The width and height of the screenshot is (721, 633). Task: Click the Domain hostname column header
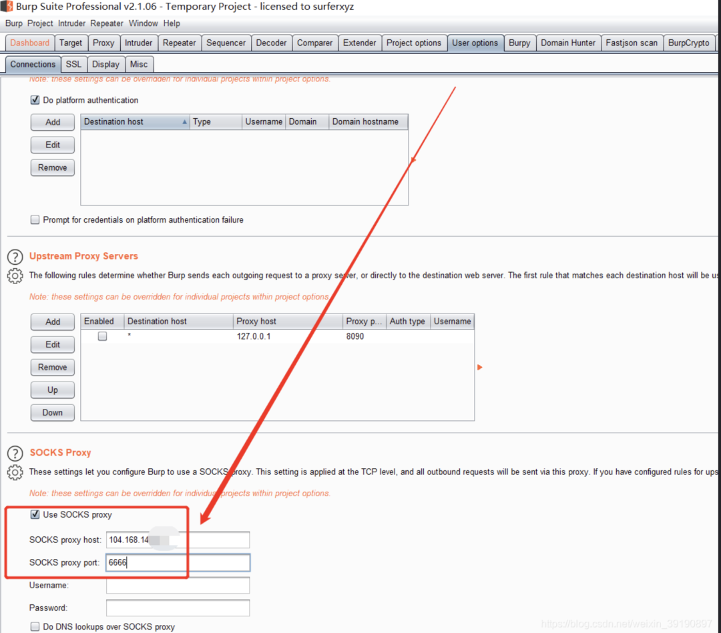[368, 121]
